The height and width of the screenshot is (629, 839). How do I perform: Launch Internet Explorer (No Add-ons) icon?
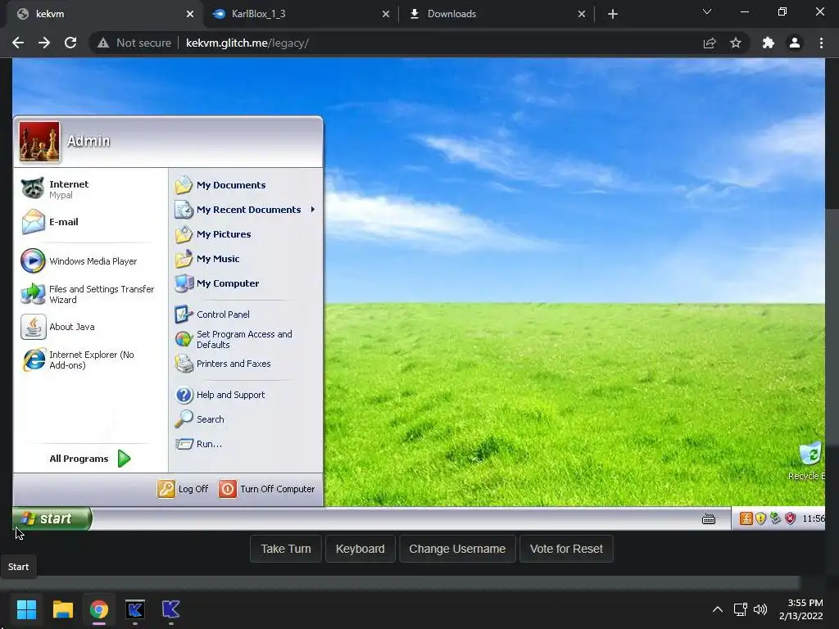coord(34,360)
